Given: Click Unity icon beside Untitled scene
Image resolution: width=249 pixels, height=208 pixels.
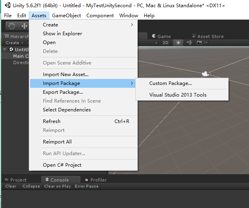Looking at the screenshot, I should tap(11, 49).
